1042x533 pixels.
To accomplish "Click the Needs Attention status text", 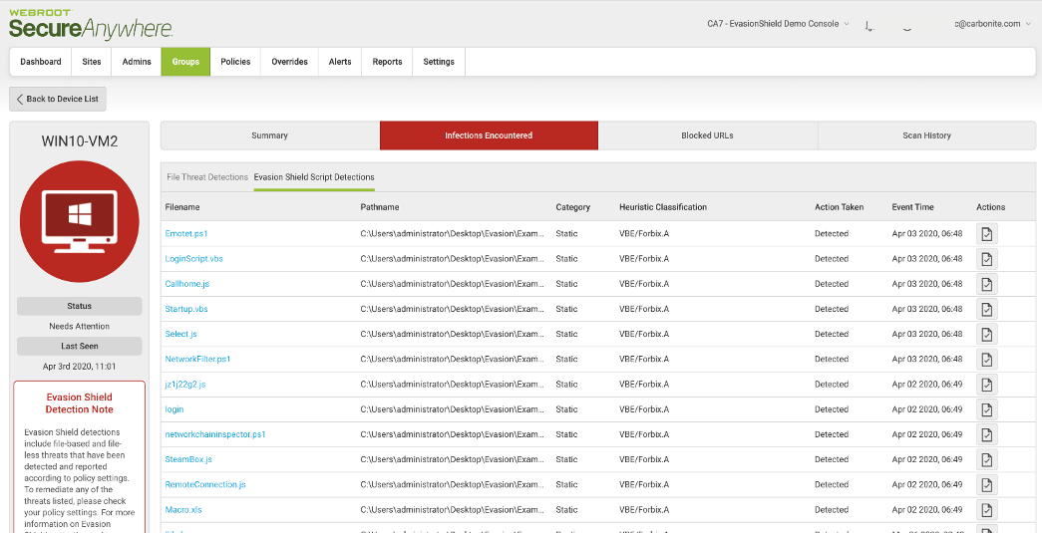I will point(79,327).
